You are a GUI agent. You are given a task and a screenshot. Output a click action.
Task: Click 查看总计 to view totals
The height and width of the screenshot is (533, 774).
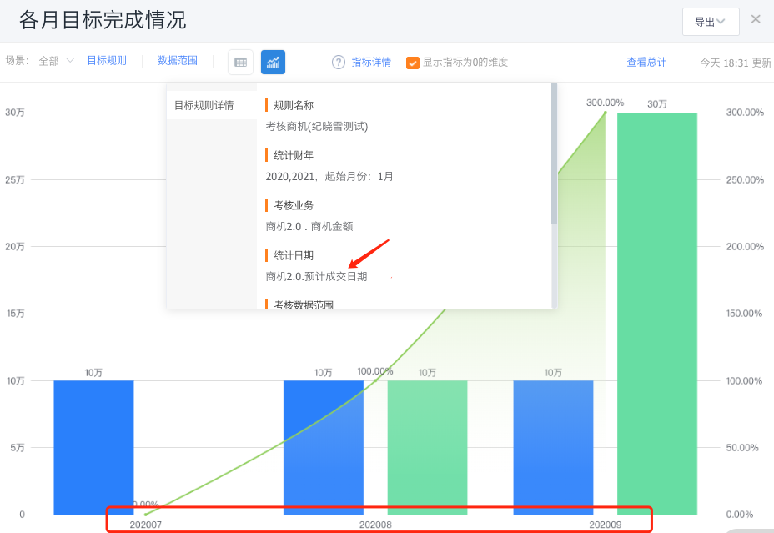646,62
